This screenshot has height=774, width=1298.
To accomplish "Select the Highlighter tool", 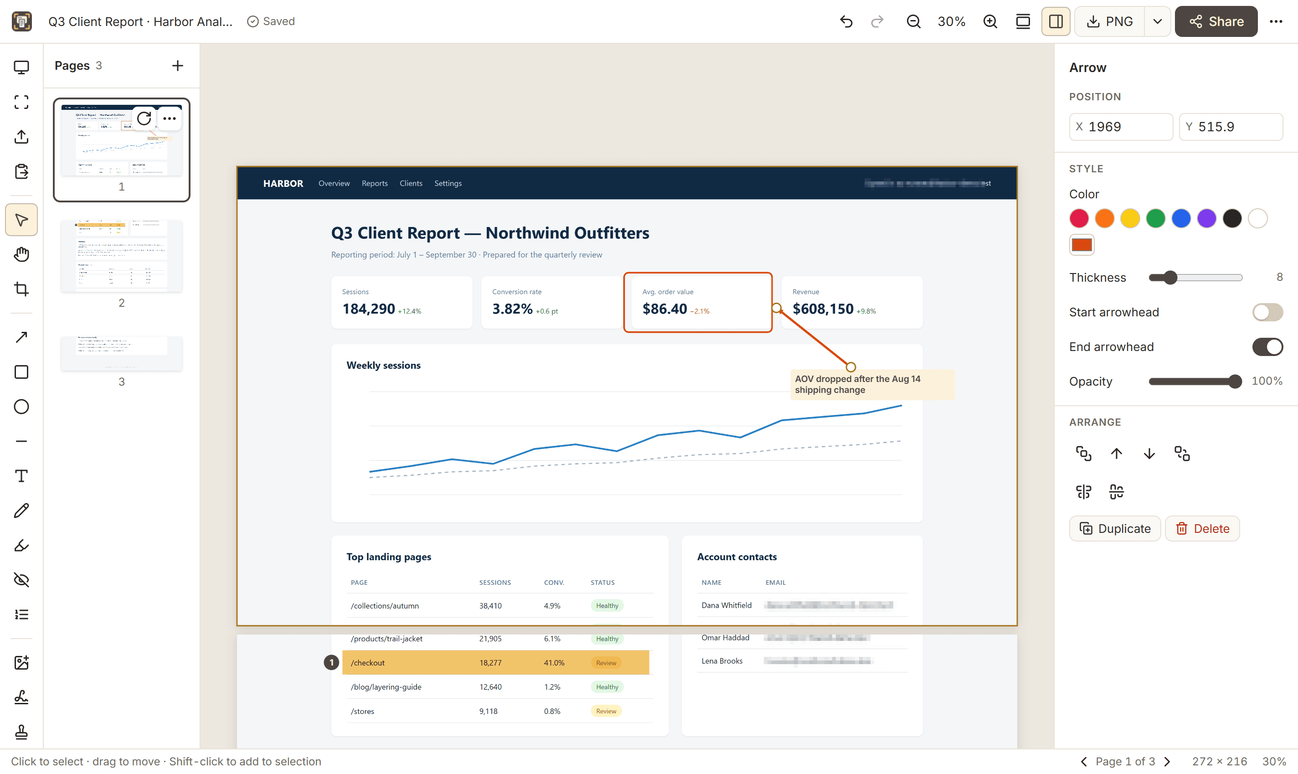I will 21,545.
